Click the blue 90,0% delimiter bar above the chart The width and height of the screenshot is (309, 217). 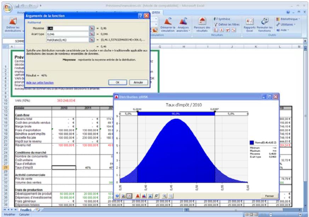[176, 114]
